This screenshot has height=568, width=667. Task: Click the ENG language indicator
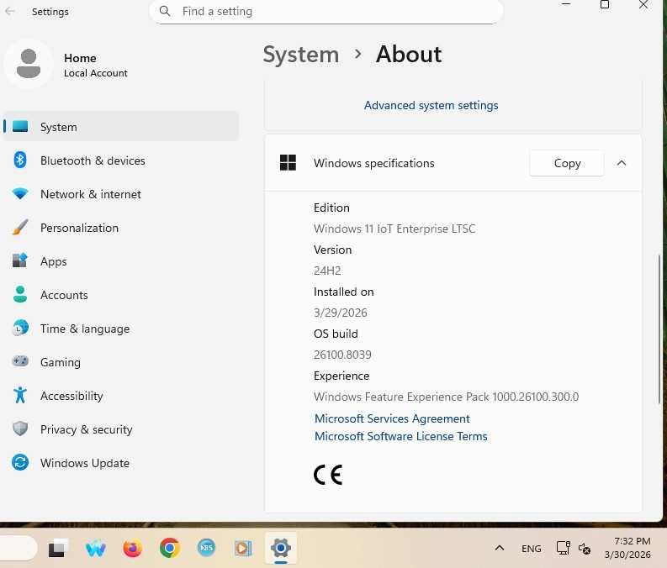(532, 549)
